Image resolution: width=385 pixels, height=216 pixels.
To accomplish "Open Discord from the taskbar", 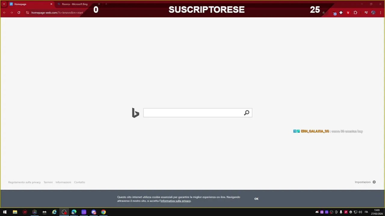I will tap(94, 212).
